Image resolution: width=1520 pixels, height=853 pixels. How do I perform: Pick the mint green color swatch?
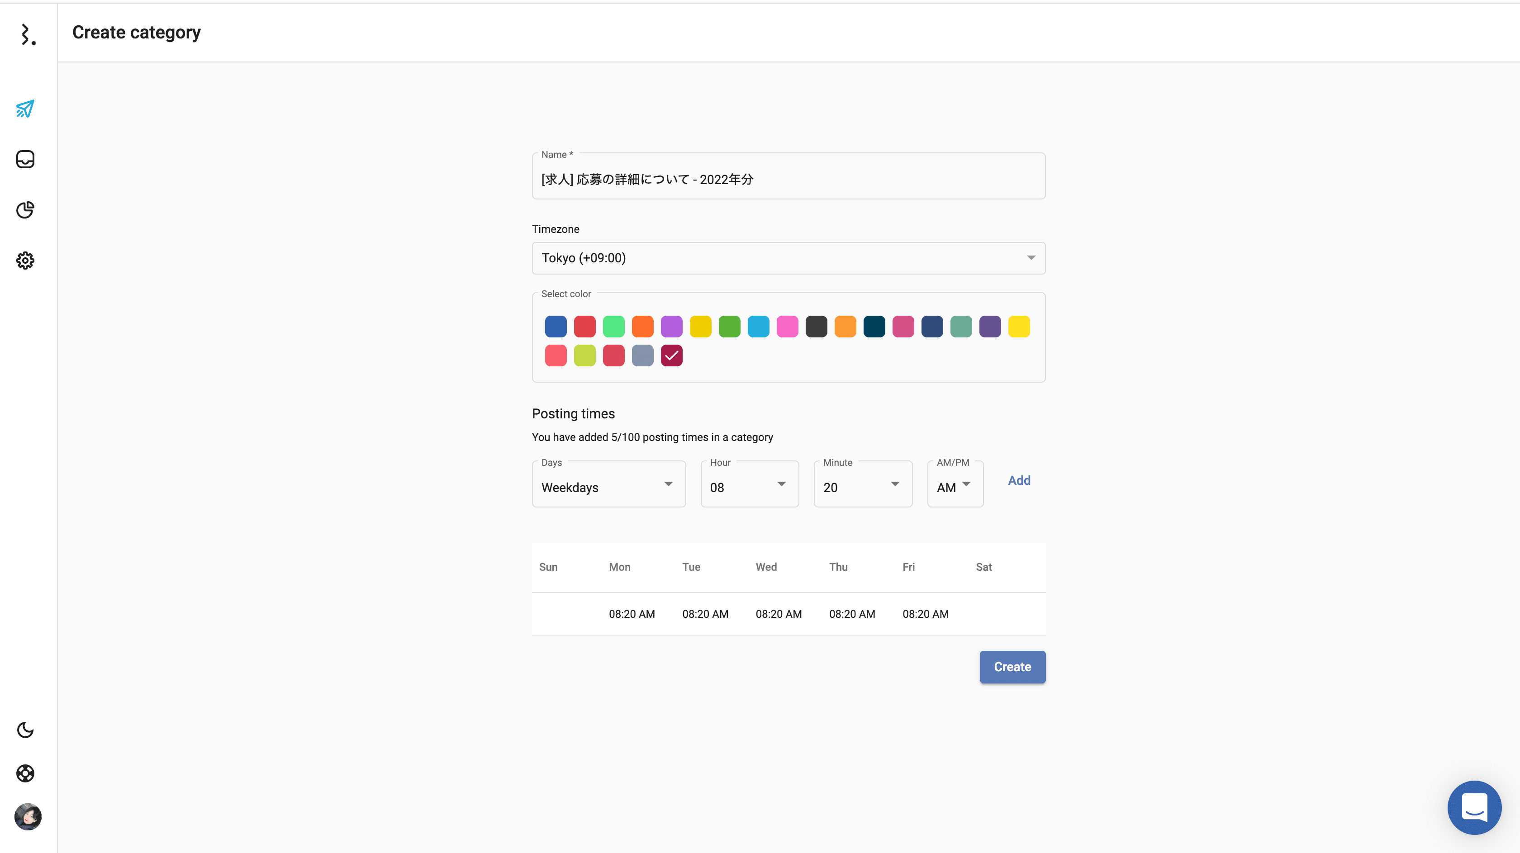(x=614, y=326)
